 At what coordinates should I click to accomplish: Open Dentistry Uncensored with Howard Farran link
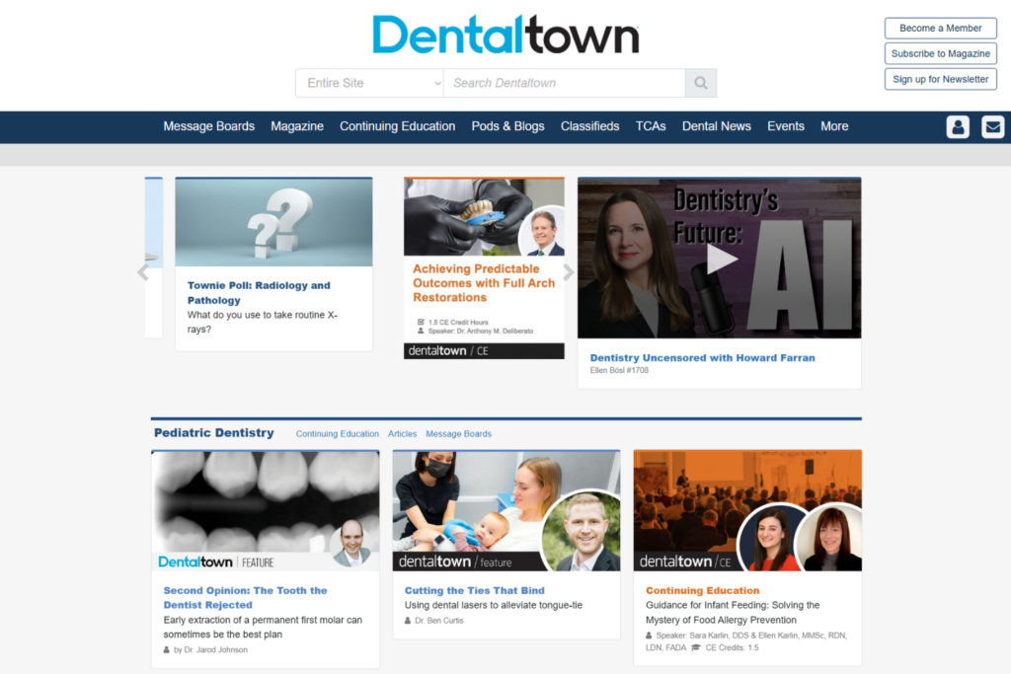click(702, 357)
